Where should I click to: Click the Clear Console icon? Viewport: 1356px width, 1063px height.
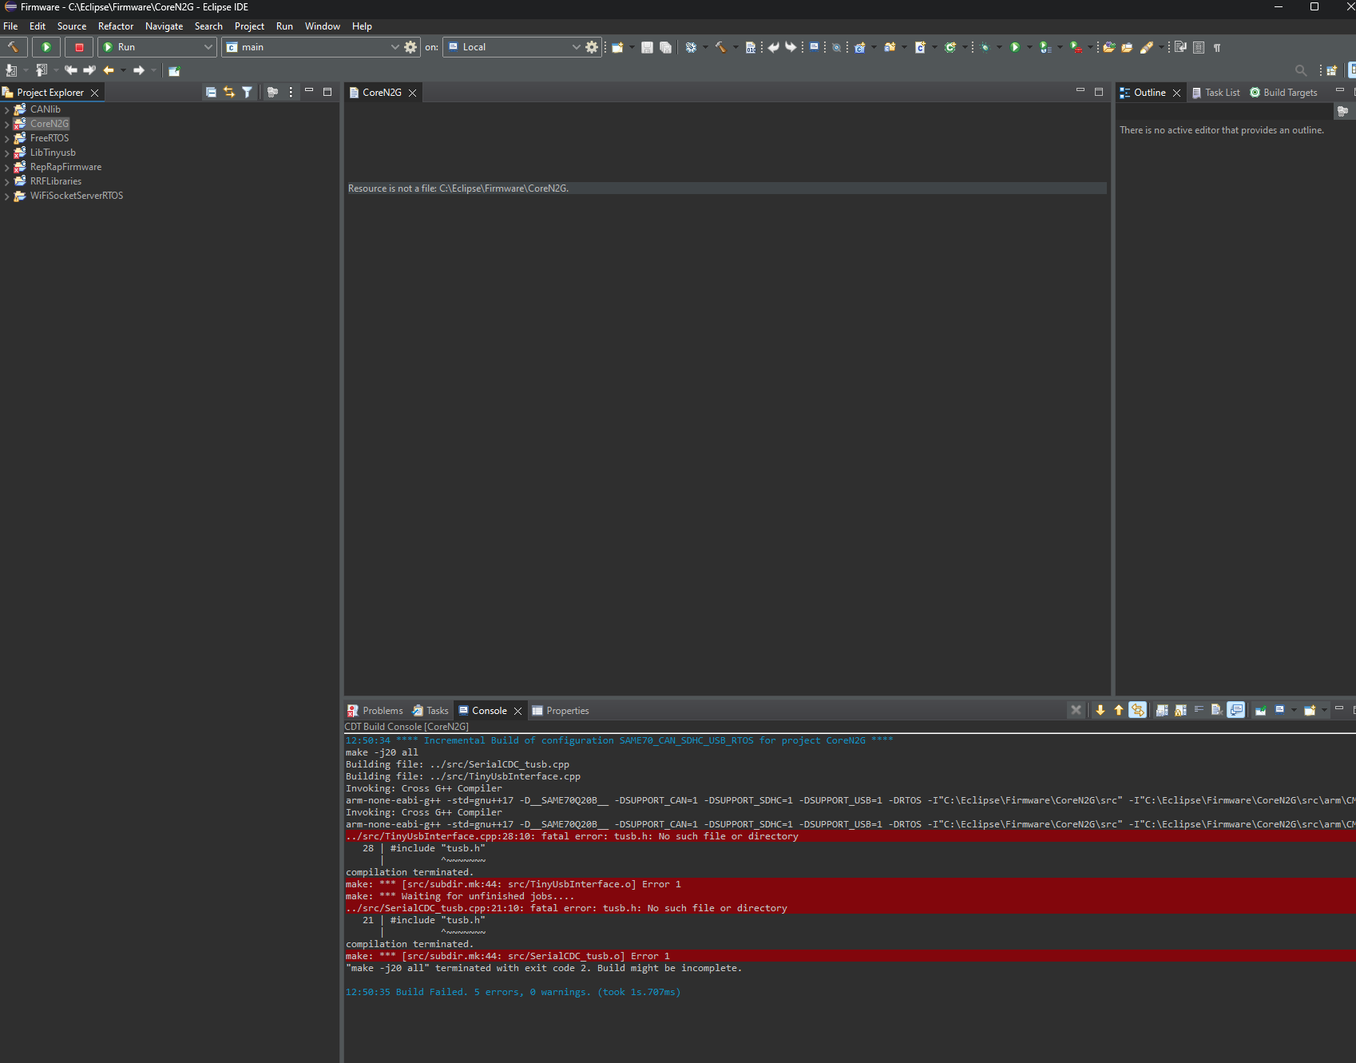1217,710
